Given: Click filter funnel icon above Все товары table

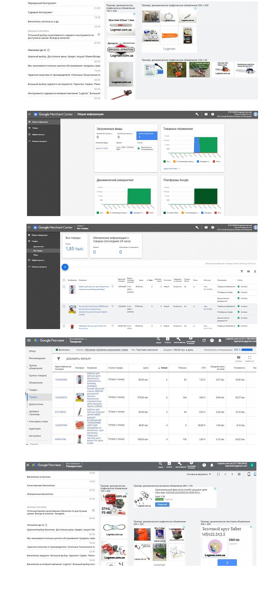Looking at the screenshot, I should [x=242, y=271].
